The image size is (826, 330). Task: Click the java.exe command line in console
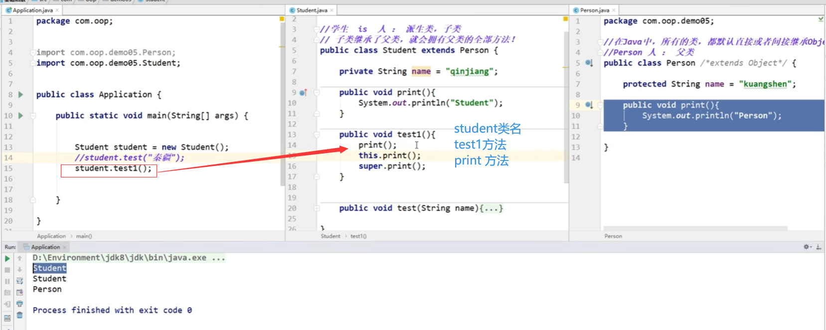coord(129,258)
